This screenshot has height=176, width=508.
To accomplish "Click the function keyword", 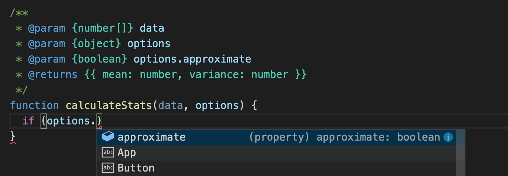I will (x=34, y=105).
